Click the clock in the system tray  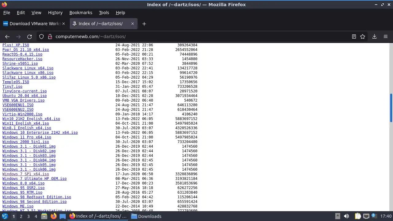tap(386, 216)
